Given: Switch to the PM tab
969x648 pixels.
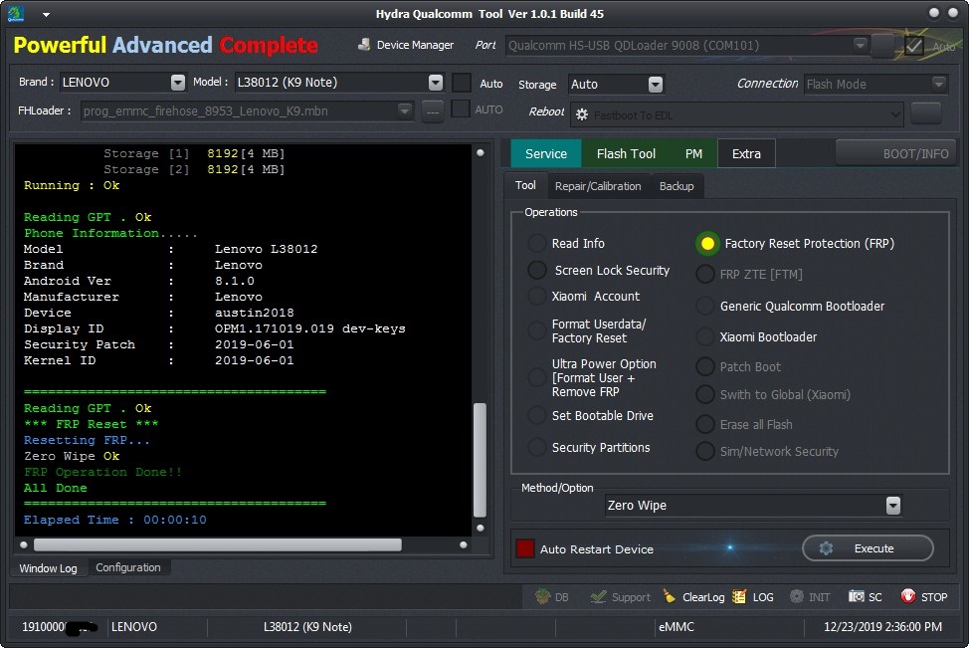Looking at the screenshot, I should (693, 153).
